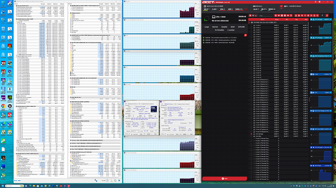The height and width of the screenshot is (188, 336).
Task: Sort OCCT sensors by the Max column
Action: click(x=306, y=19)
